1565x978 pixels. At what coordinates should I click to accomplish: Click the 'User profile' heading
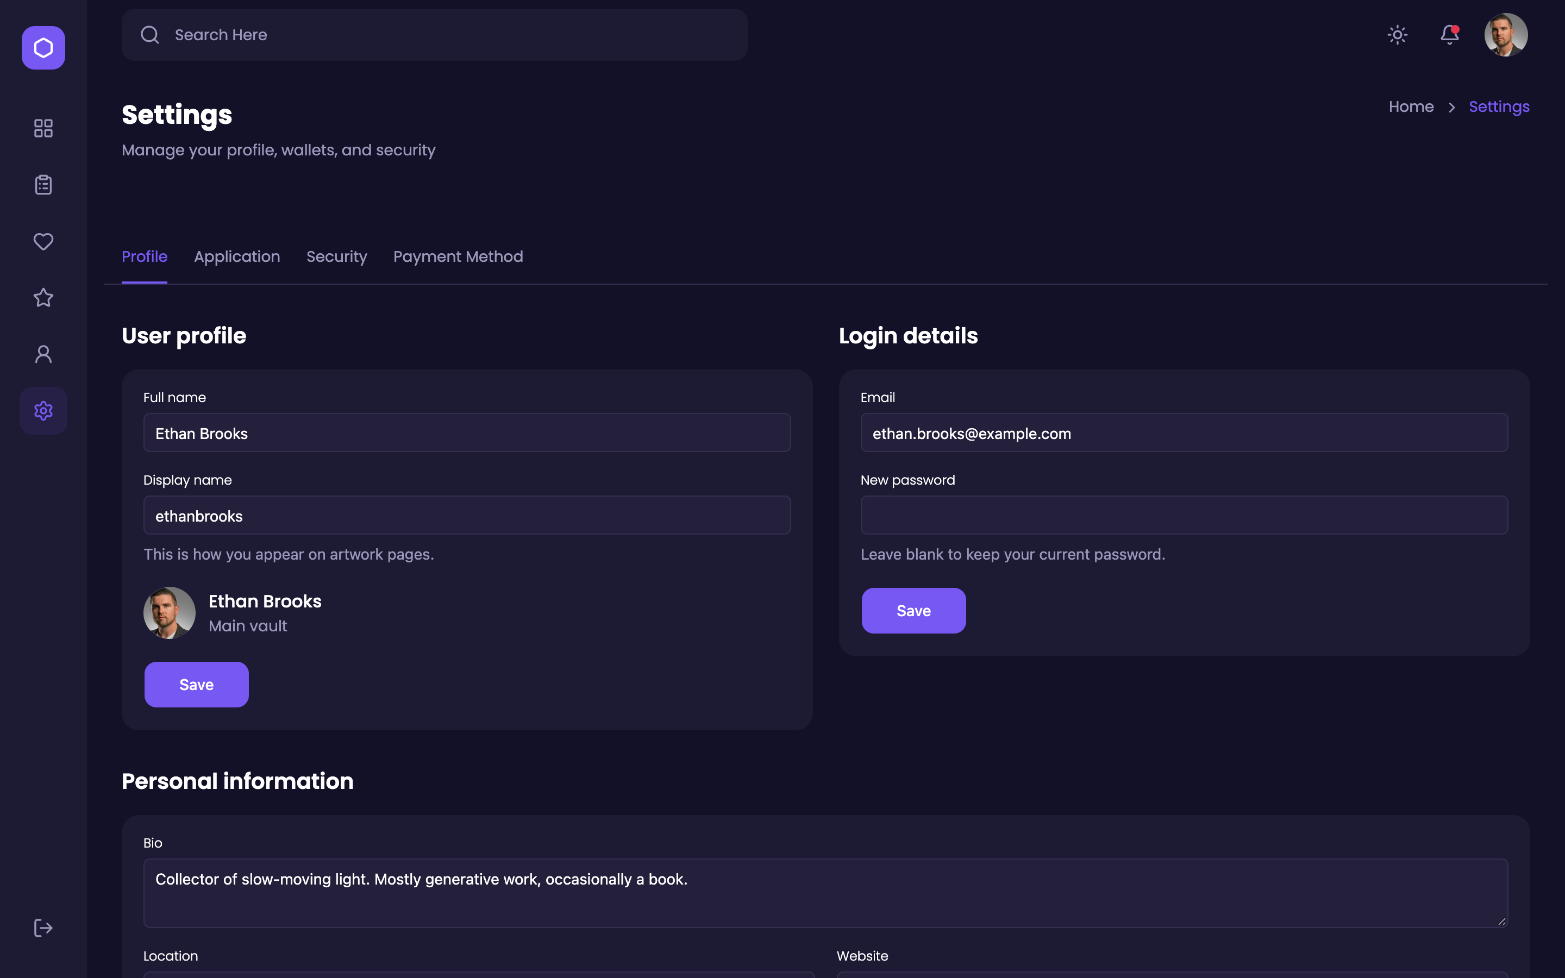point(184,336)
